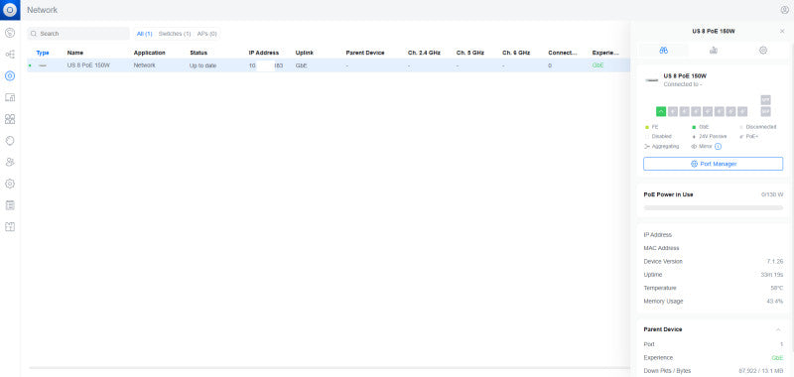Open the users people icon in sidebar
Image resolution: width=794 pixels, height=377 pixels.
(x=10, y=162)
